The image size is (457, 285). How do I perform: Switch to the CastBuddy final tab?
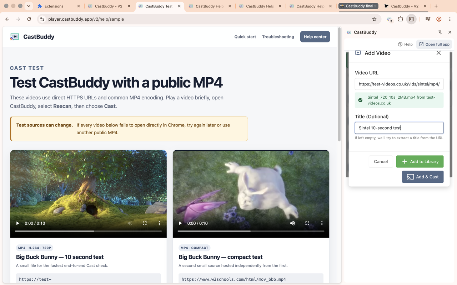click(358, 6)
